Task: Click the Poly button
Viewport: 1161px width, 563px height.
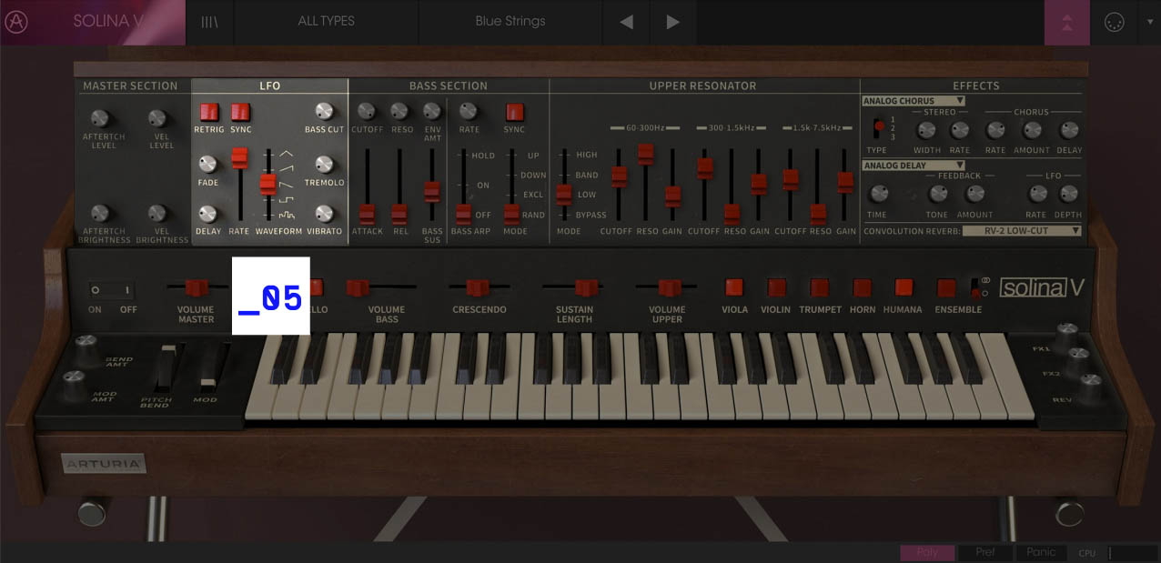Action: [x=927, y=552]
